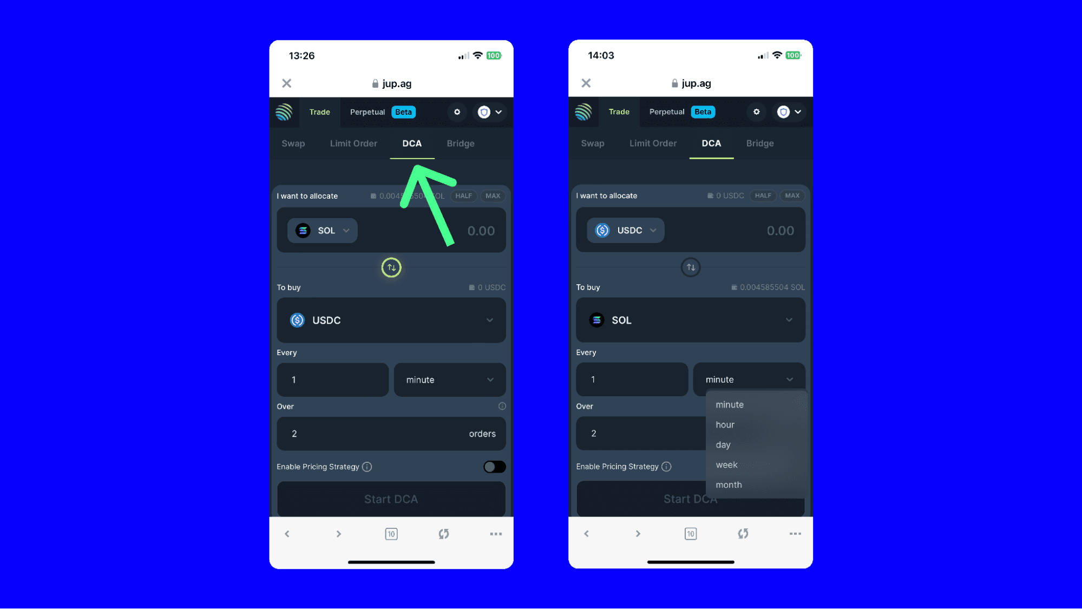The height and width of the screenshot is (609, 1082).
Task: Click the settings gear icon left screen
Action: [x=457, y=112]
